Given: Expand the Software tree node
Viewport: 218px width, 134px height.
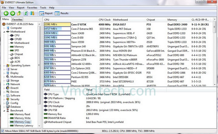Looking at the screenshot, I should [x=4, y=96].
